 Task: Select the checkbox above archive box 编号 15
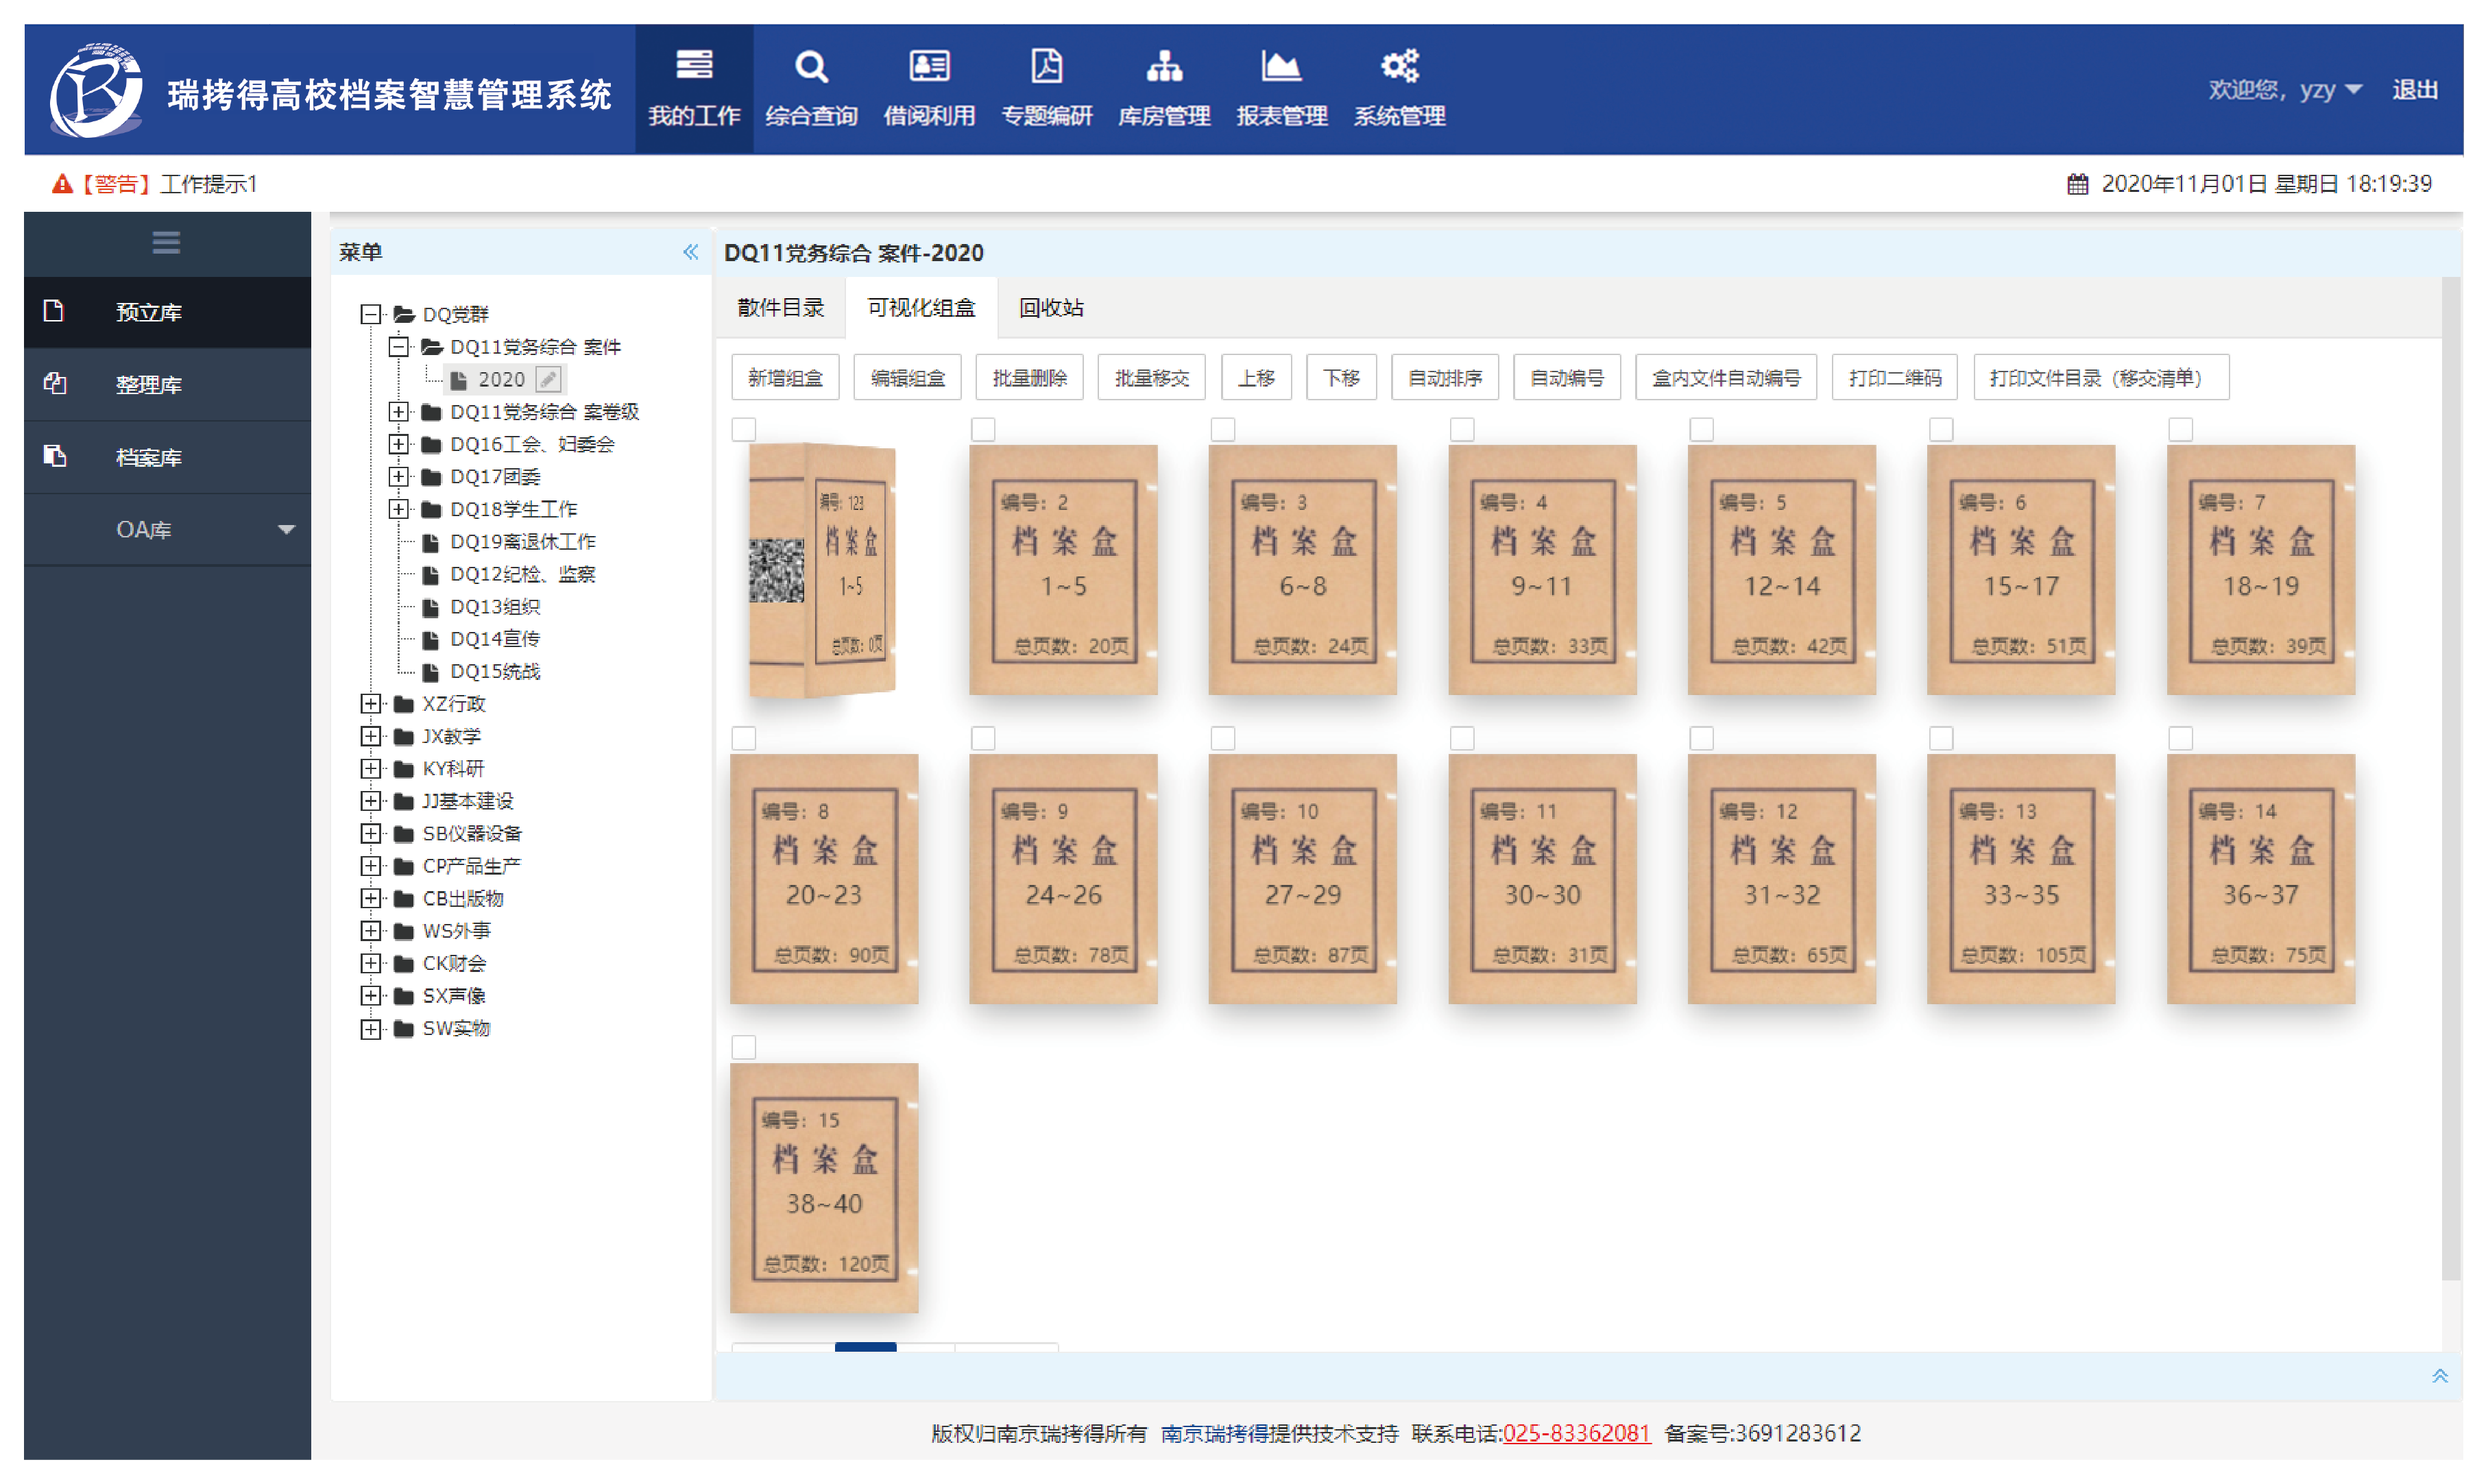pos(743,1047)
